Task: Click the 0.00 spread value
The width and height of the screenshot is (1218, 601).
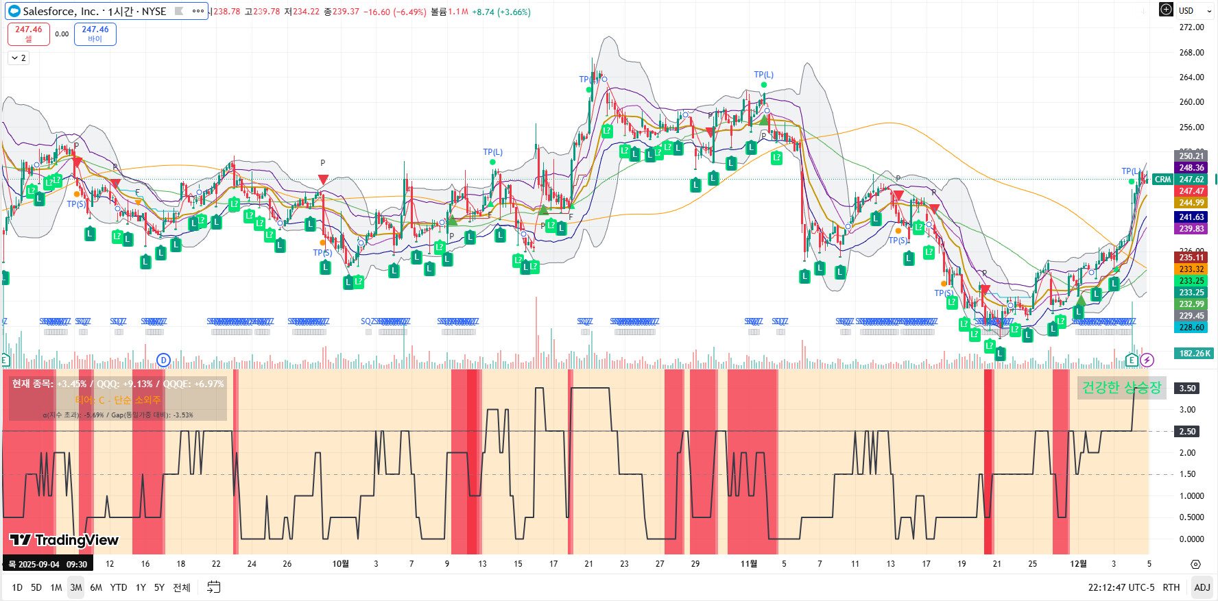Action: pos(62,34)
